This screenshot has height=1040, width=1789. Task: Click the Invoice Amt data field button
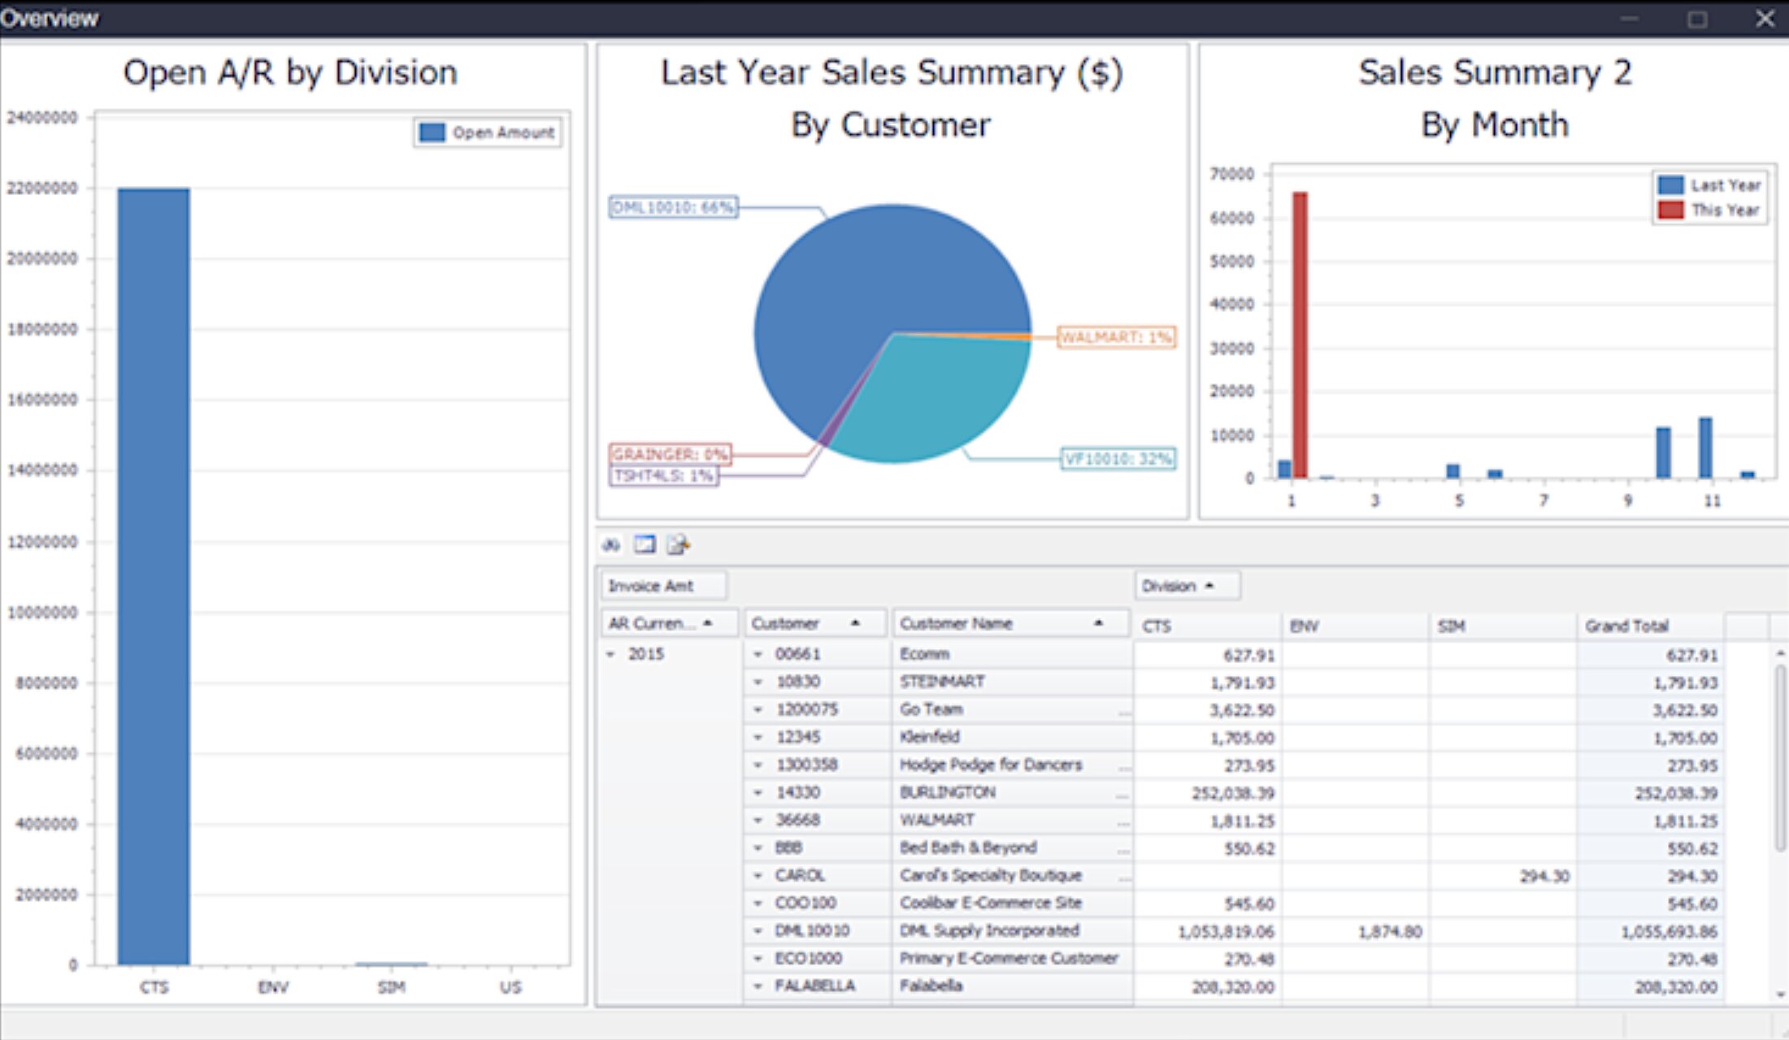point(662,586)
